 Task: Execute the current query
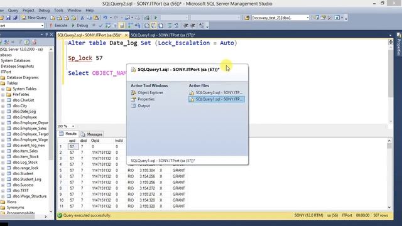tap(58, 25)
